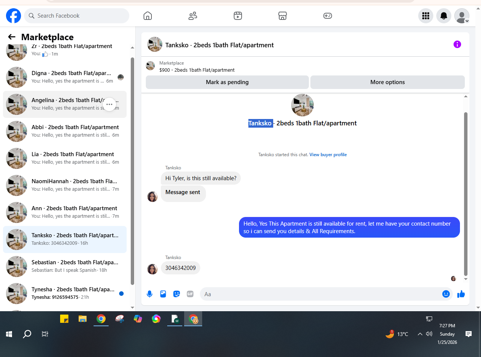Open the Digna conversation

click(65, 77)
